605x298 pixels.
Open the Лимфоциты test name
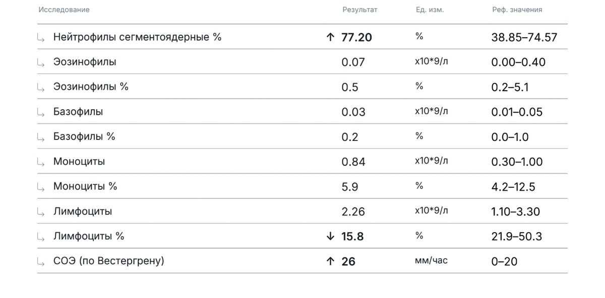pyautogui.click(x=83, y=211)
